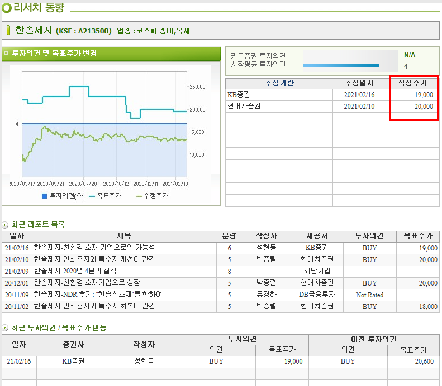Click the 일자 header in report list
442x386 pixels.
pyautogui.click(x=17, y=236)
